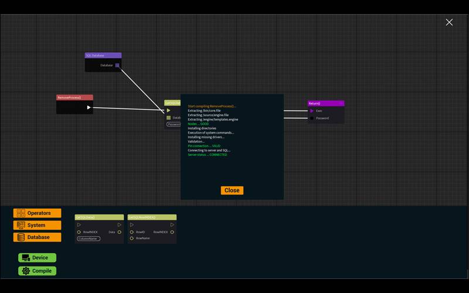Viewport: 469px width, 293px height.
Task: Click the purple Exec arrow on Return() node
Action: [312, 110]
